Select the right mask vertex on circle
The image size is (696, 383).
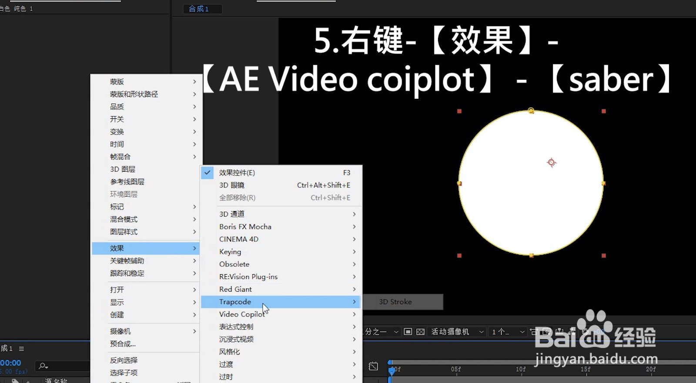coord(603,183)
